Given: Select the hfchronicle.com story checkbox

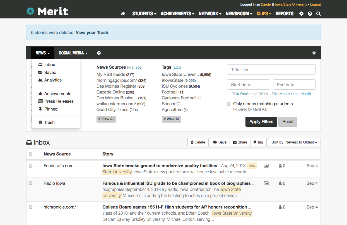Looking at the screenshot, I should pos(31,207).
